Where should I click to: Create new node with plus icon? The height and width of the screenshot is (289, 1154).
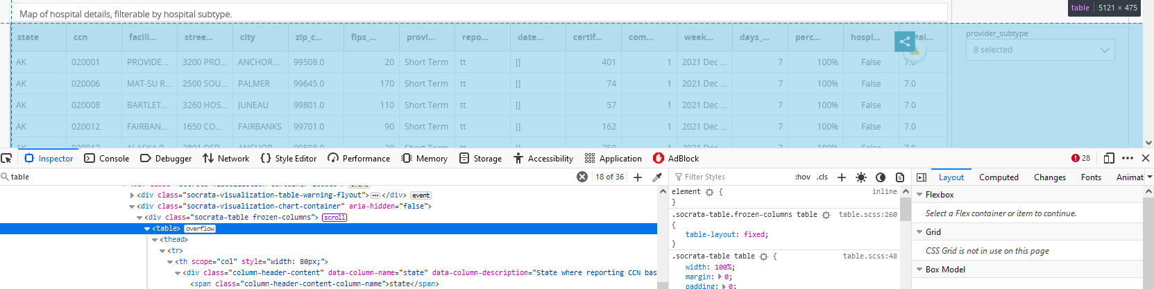pyautogui.click(x=638, y=177)
